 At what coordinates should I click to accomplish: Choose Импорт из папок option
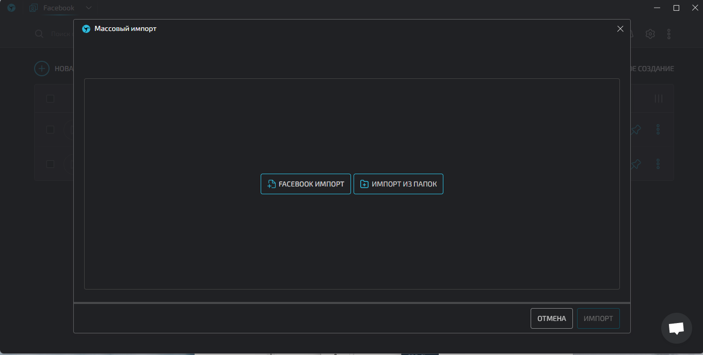398,184
